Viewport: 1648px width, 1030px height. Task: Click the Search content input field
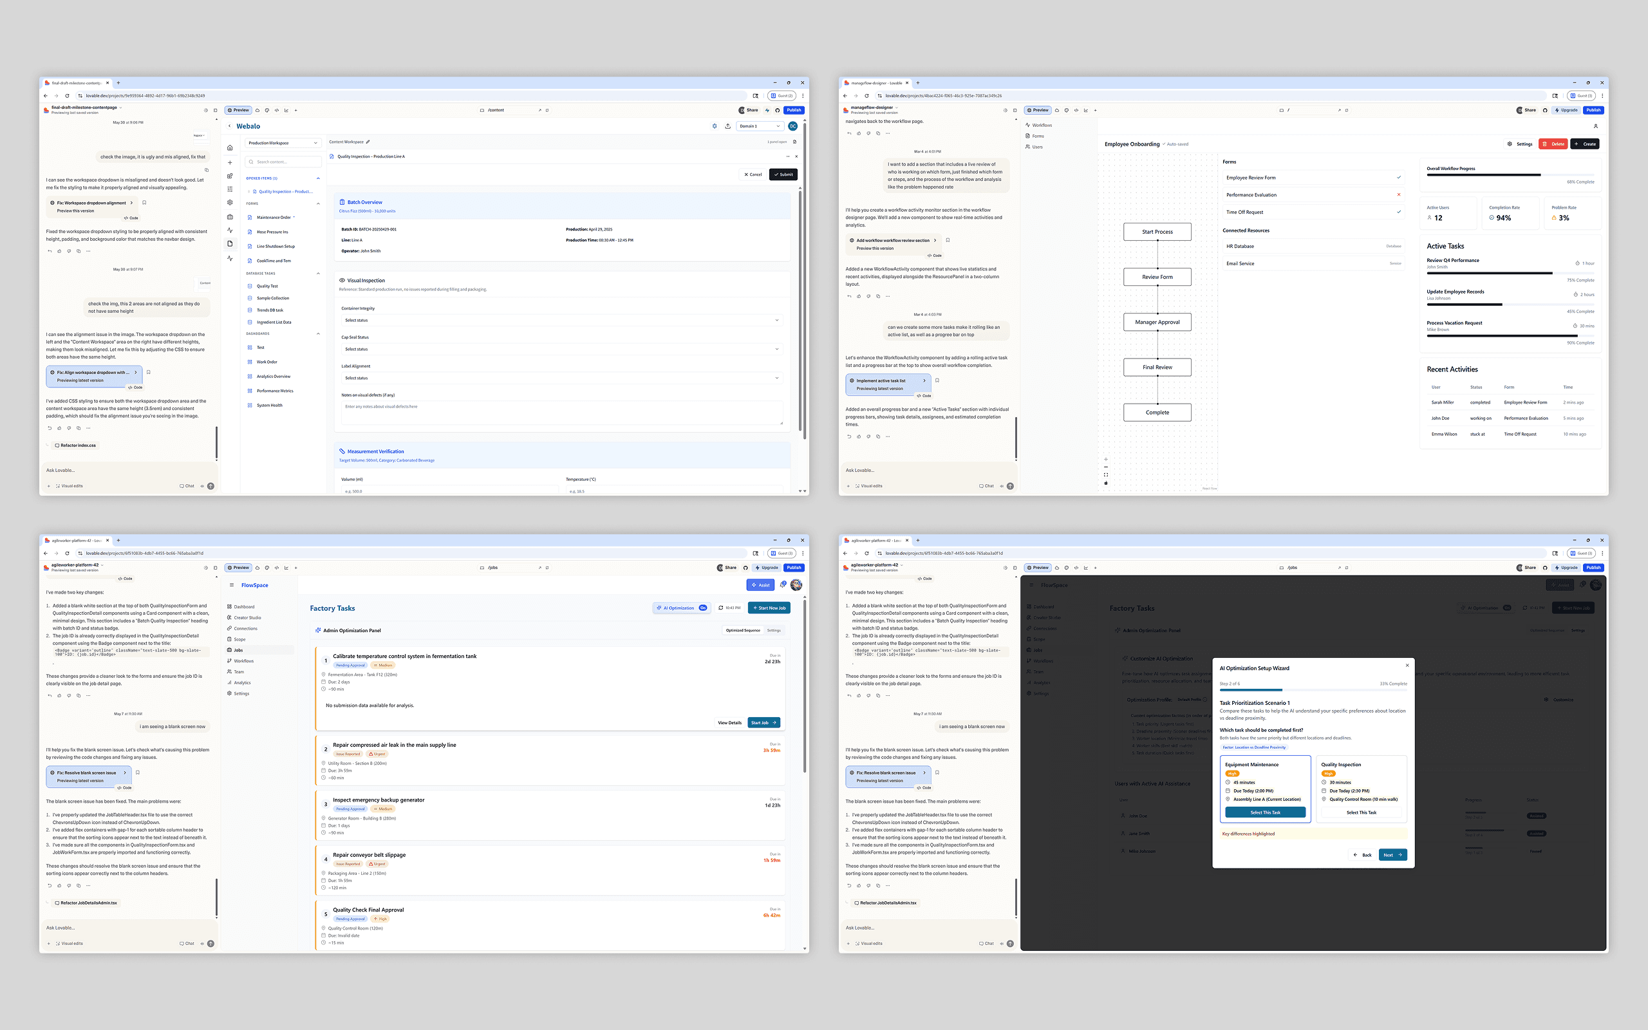[x=284, y=162]
